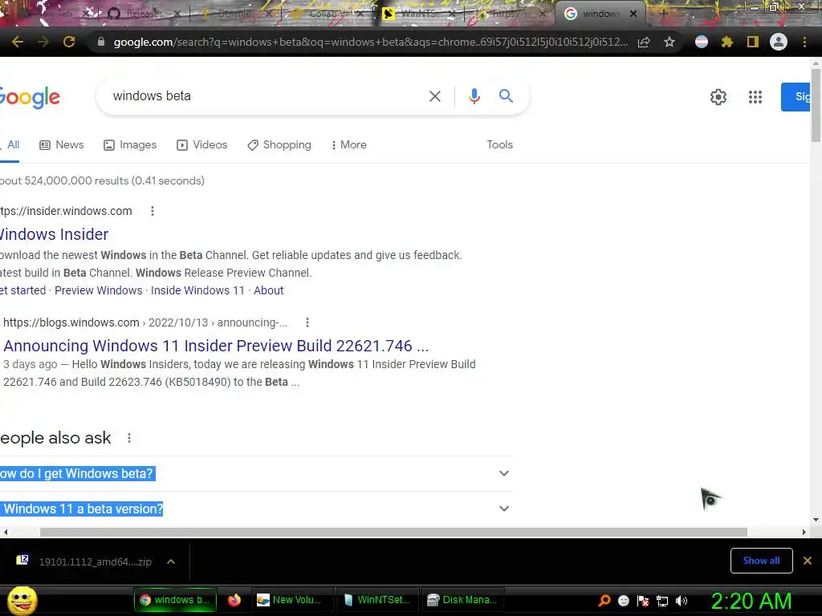This screenshot has height=616, width=822.
Task: Start voice search with microphone
Action: coord(474,96)
